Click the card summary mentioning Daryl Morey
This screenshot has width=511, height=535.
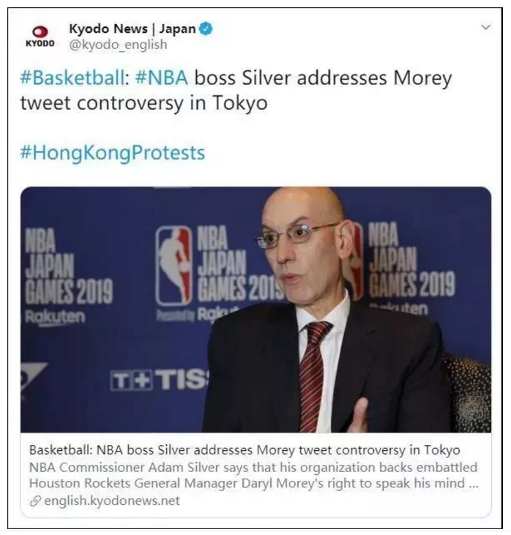(x=253, y=475)
